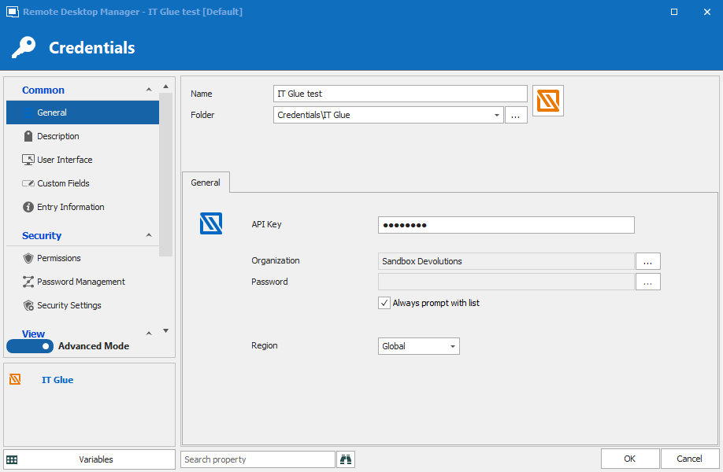
Task: Open Entry Information section
Action: [70, 207]
